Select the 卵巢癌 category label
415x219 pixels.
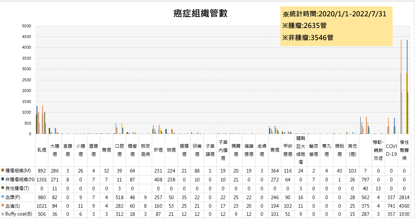[x=197, y=150]
